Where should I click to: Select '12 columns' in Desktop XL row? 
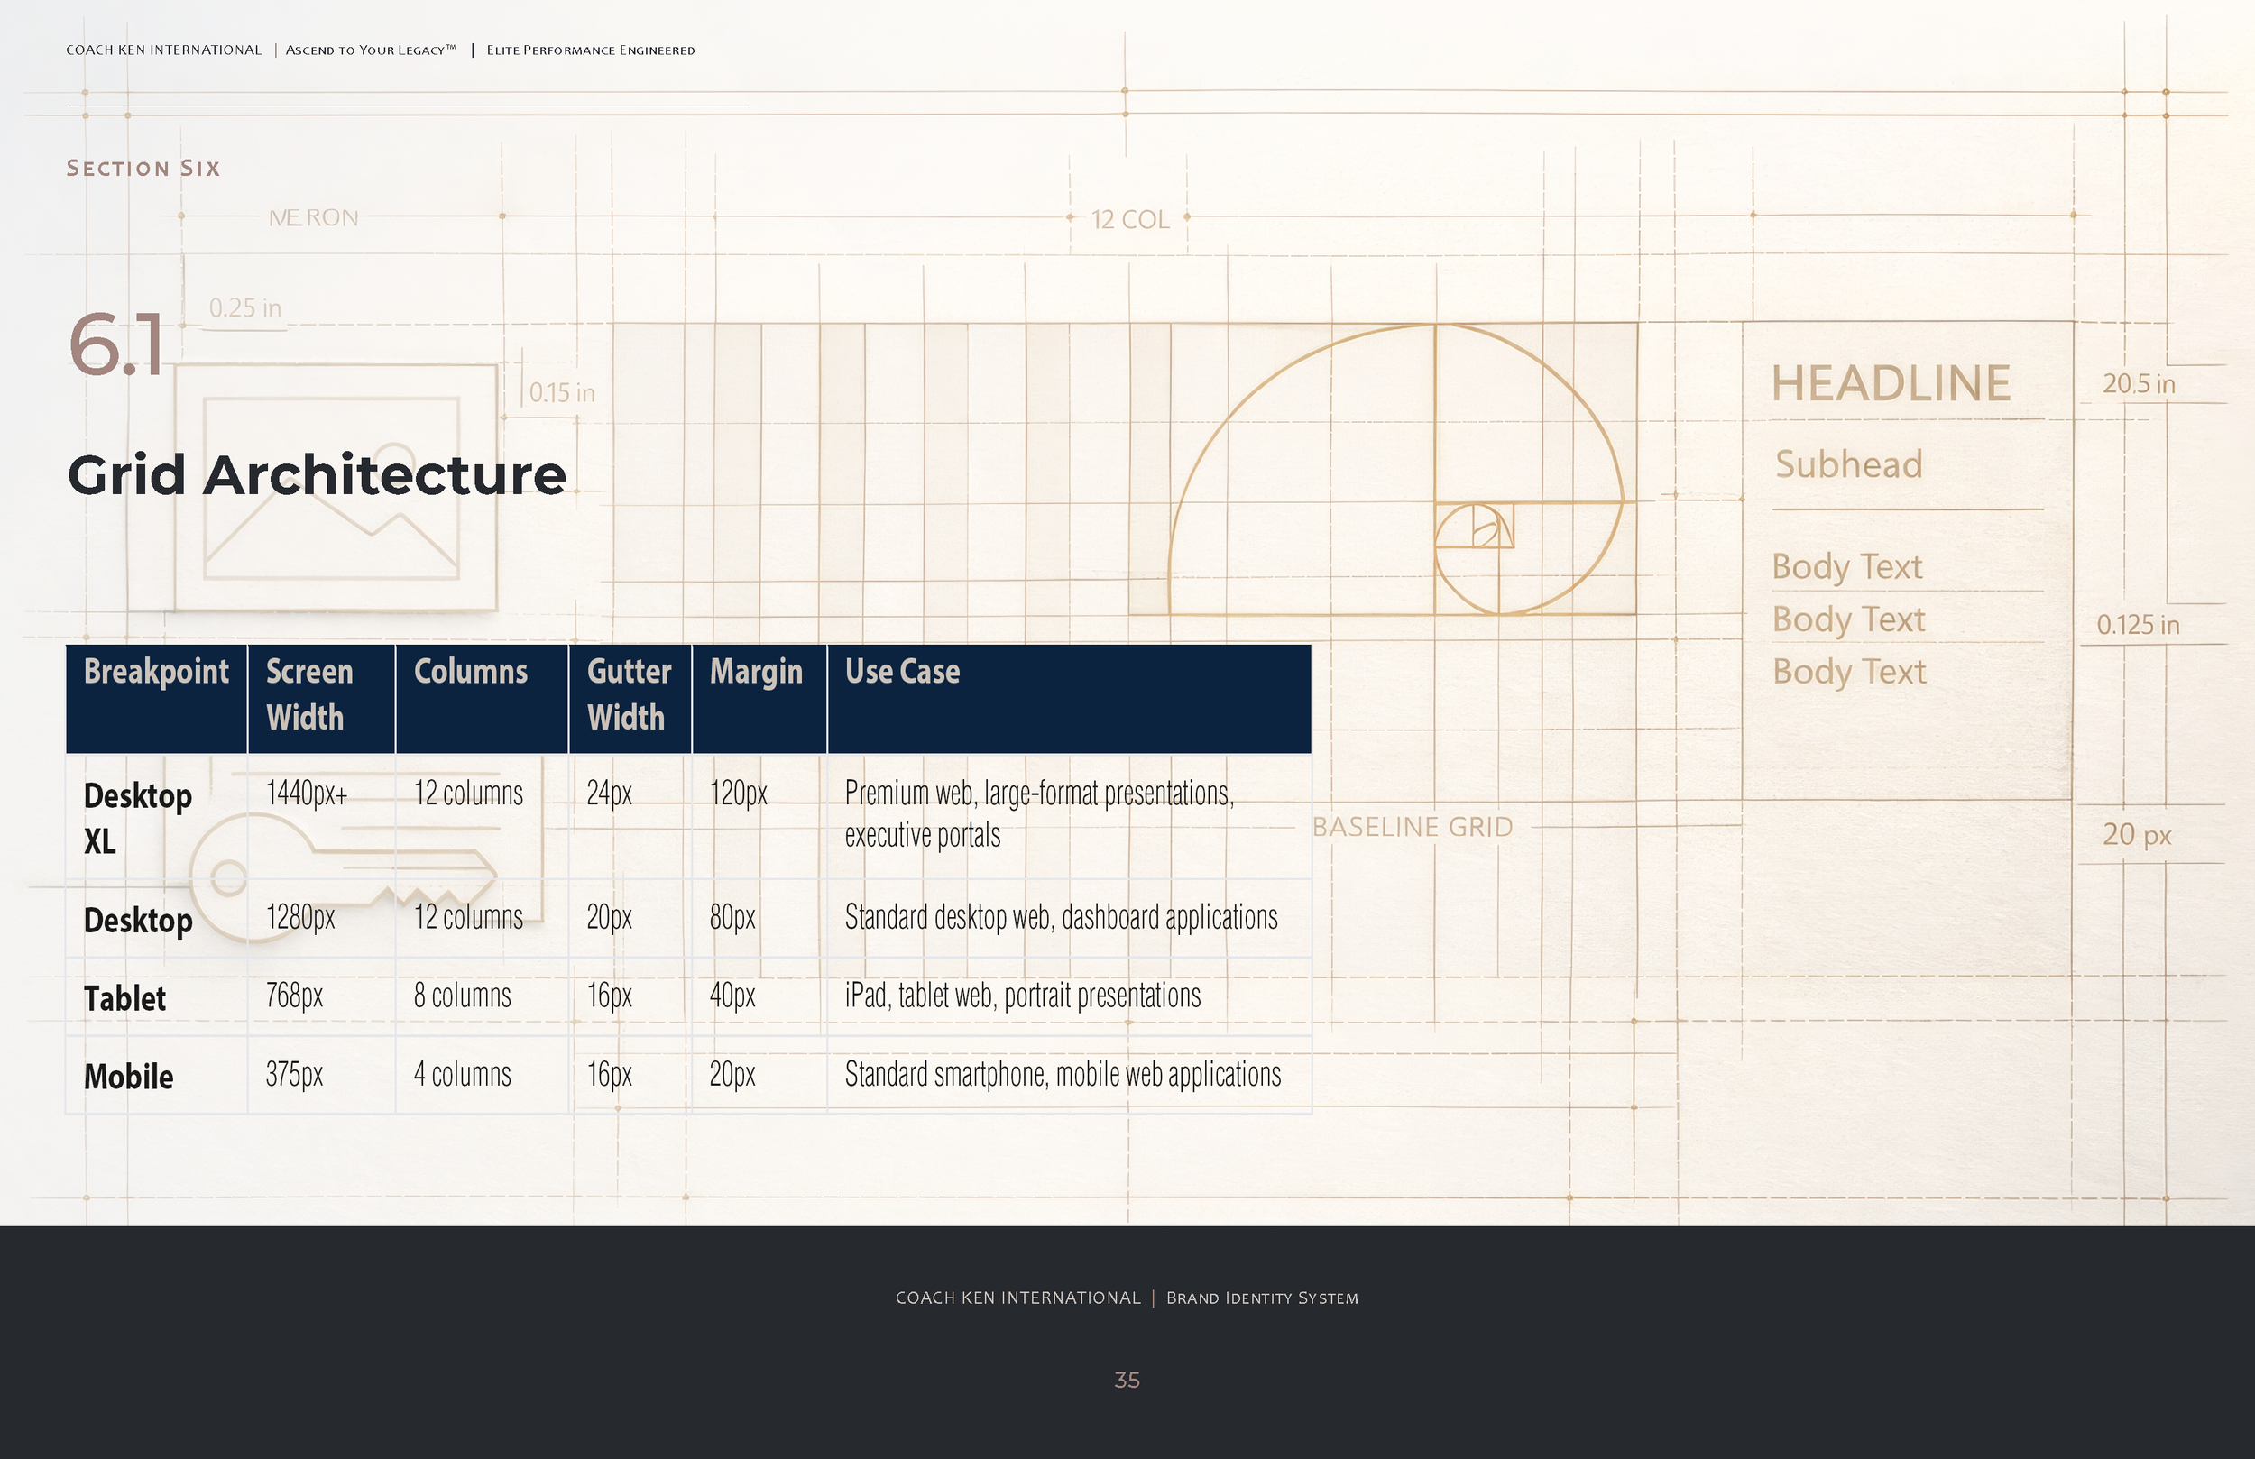tap(468, 793)
